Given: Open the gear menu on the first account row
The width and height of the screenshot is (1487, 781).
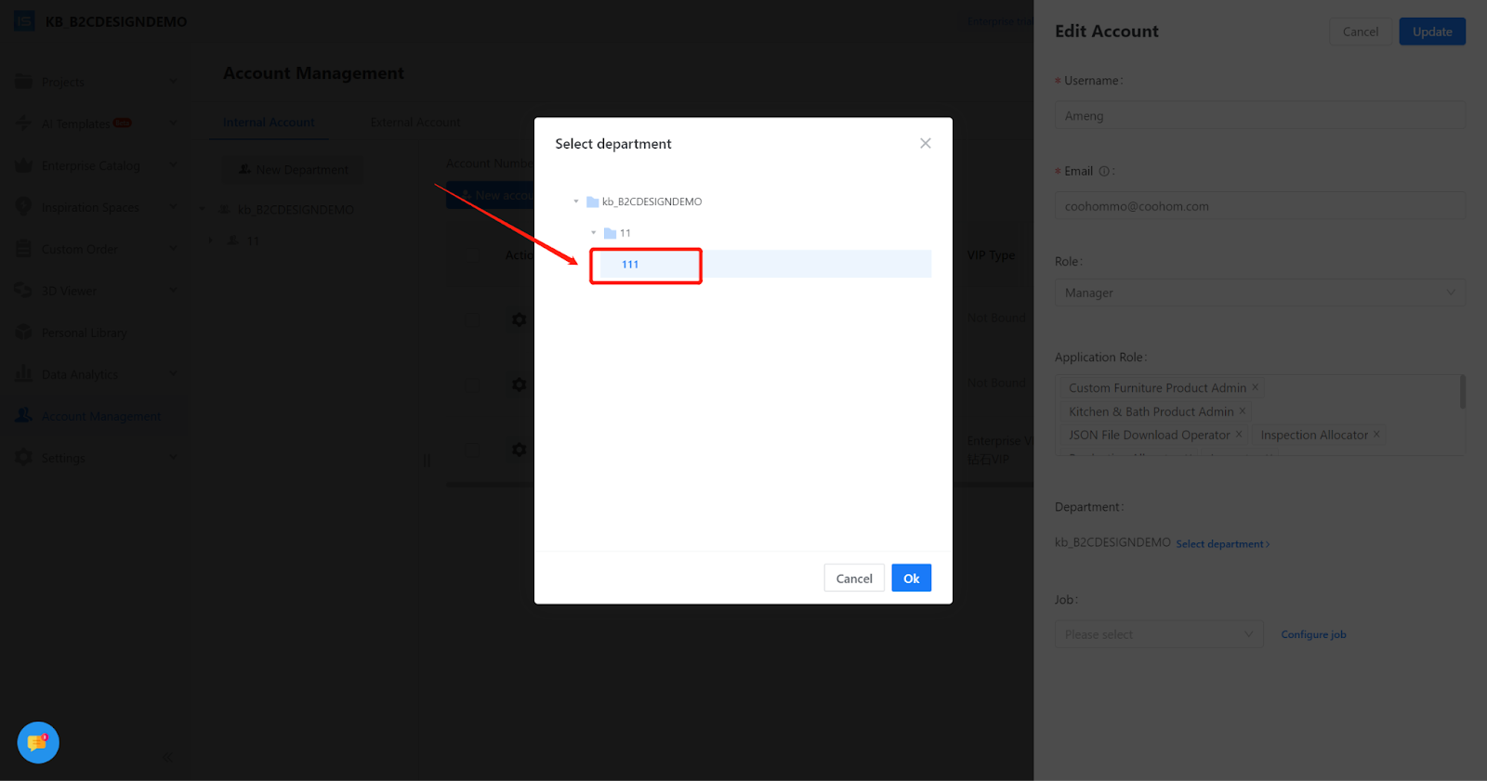Looking at the screenshot, I should 520,319.
